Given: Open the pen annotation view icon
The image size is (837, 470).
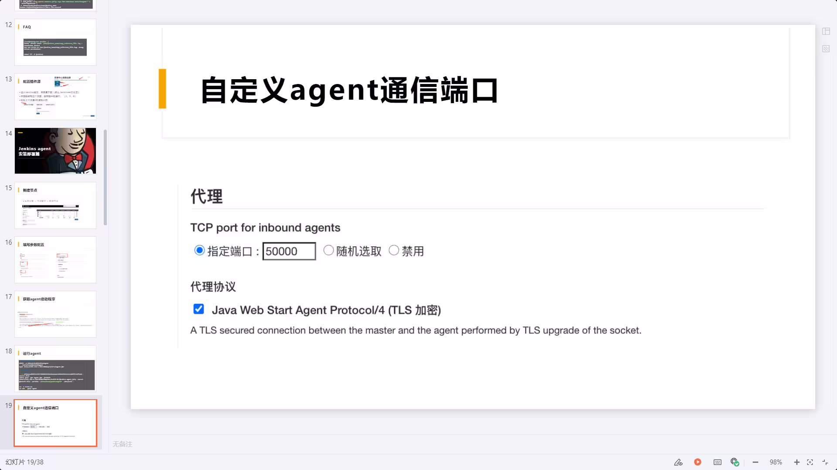Looking at the screenshot, I should pos(678,462).
